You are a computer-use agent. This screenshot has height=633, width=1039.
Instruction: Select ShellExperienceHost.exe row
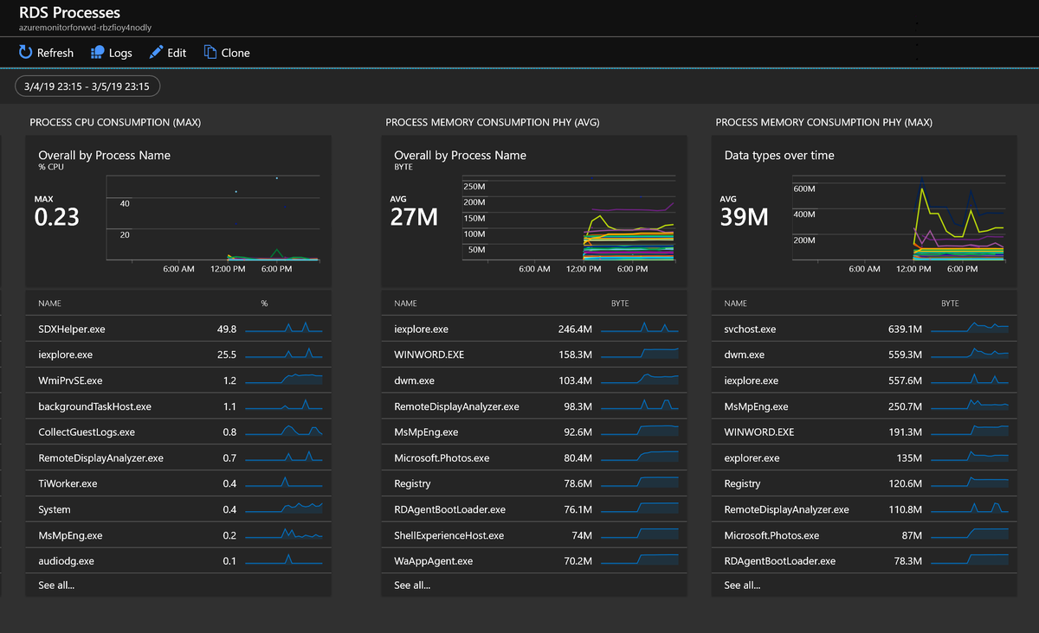click(534, 535)
